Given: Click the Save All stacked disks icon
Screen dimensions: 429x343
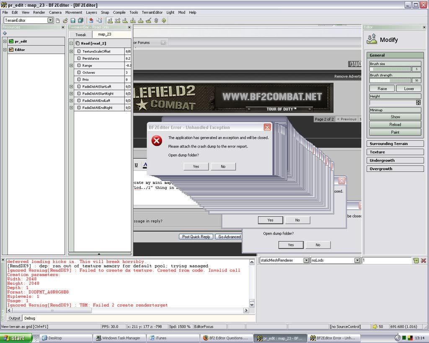Looking at the screenshot, I should [x=80, y=20].
